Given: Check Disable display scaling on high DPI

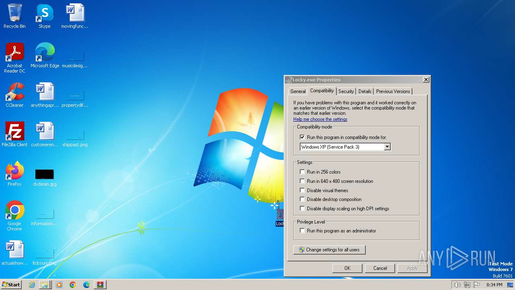Looking at the screenshot, I should click(303, 209).
